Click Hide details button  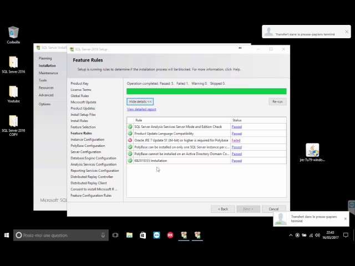140,101
